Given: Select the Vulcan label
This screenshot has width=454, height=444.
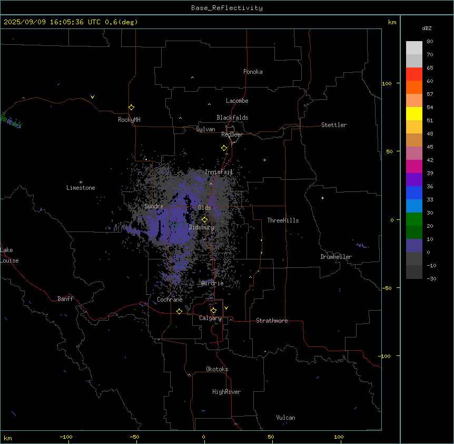Looking at the screenshot, I should click(x=285, y=418).
